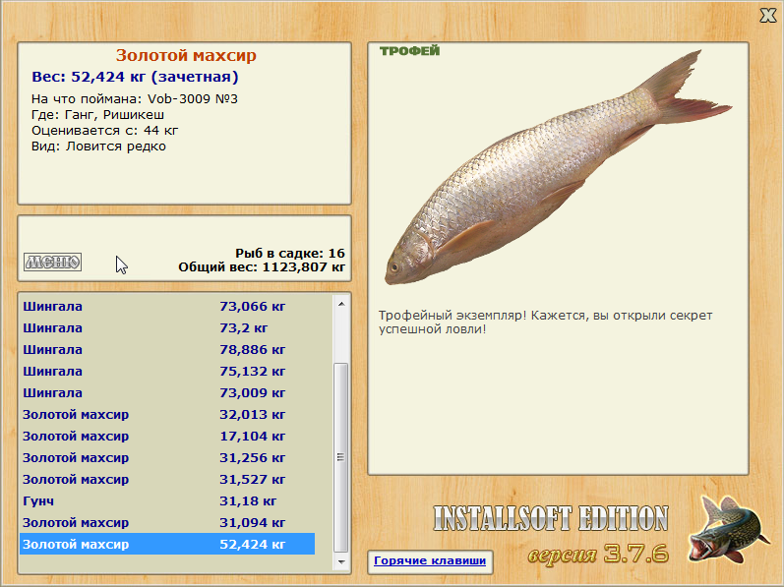
Task: Select the highlighted Золотой махсир 52,424 кг row
Action: 167,544
